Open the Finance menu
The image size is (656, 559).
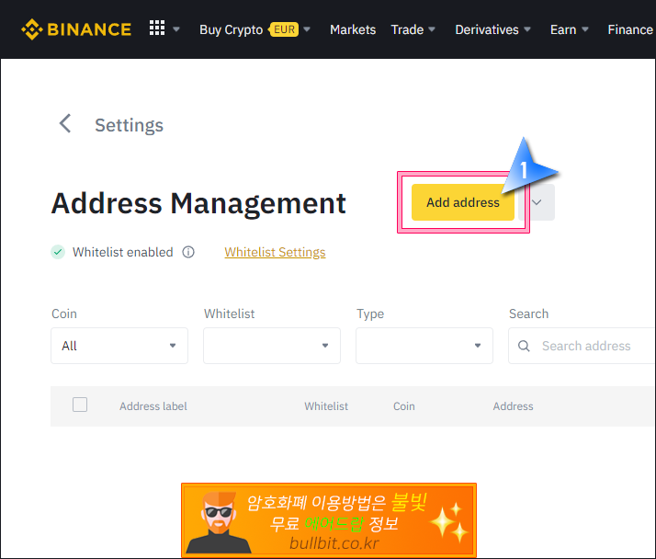click(630, 29)
